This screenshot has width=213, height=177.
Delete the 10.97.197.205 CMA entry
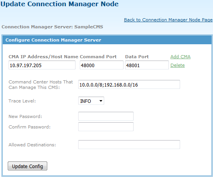177,65
